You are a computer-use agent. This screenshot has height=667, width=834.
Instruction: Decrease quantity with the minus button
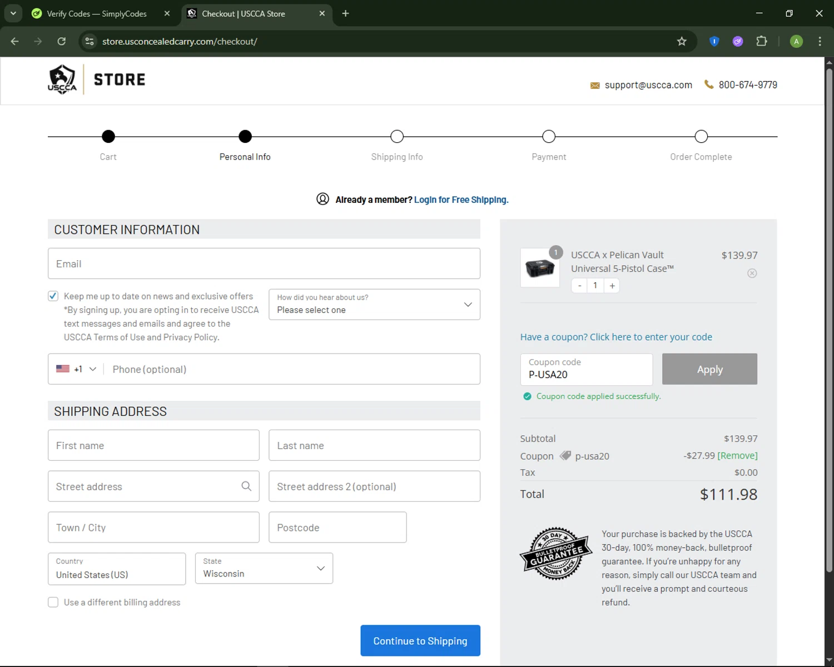pos(580,285)
